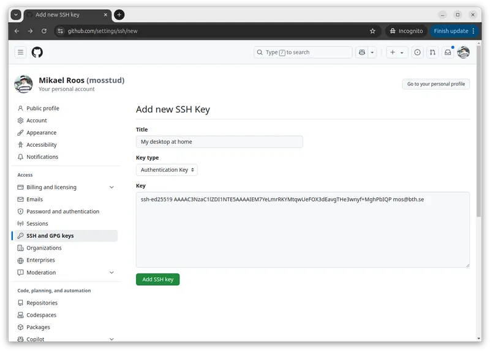
Task: Open the Issues icon in header
Action: click(418, 53)
